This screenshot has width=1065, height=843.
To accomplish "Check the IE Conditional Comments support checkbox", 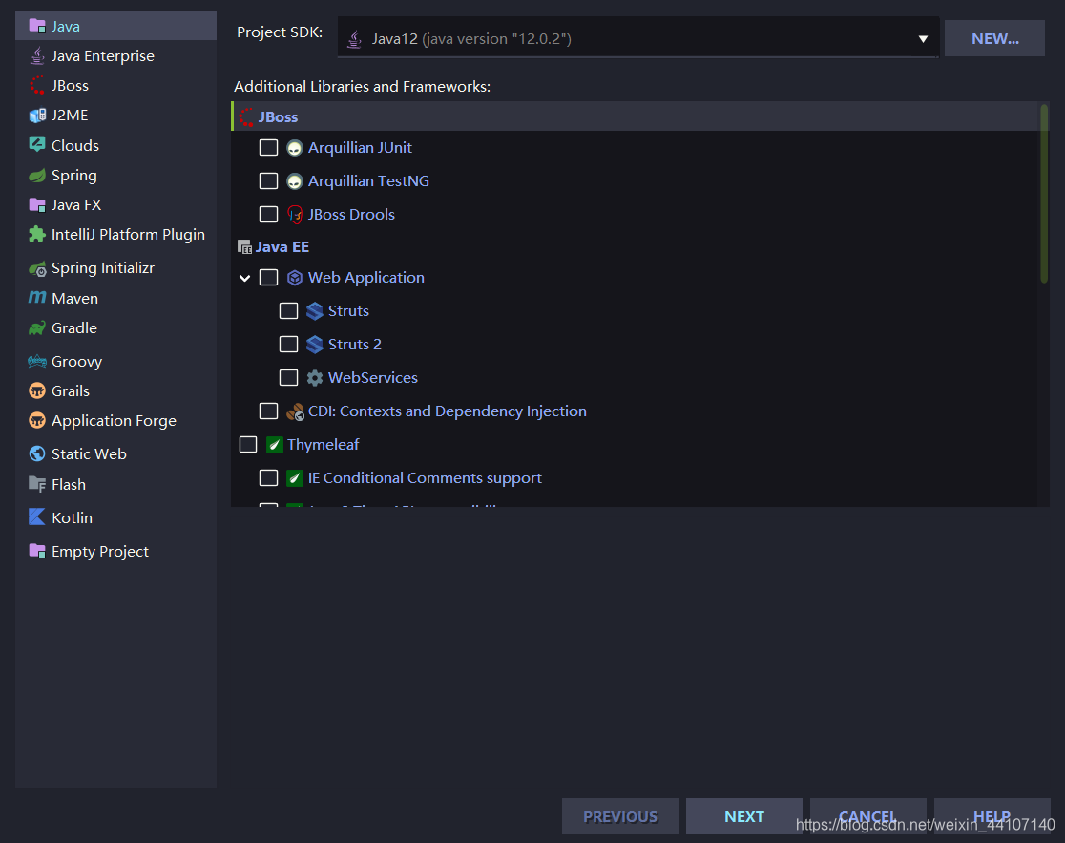I will click(x=268, y=477).
